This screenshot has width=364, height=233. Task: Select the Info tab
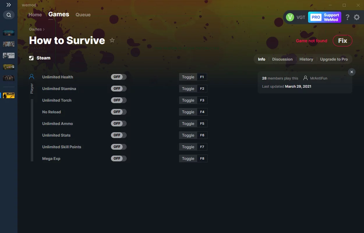point(261,59)
